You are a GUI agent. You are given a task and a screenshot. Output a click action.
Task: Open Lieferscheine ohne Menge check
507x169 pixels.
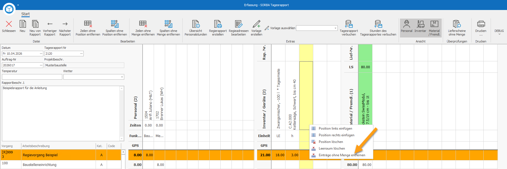[x=457, y=28]
